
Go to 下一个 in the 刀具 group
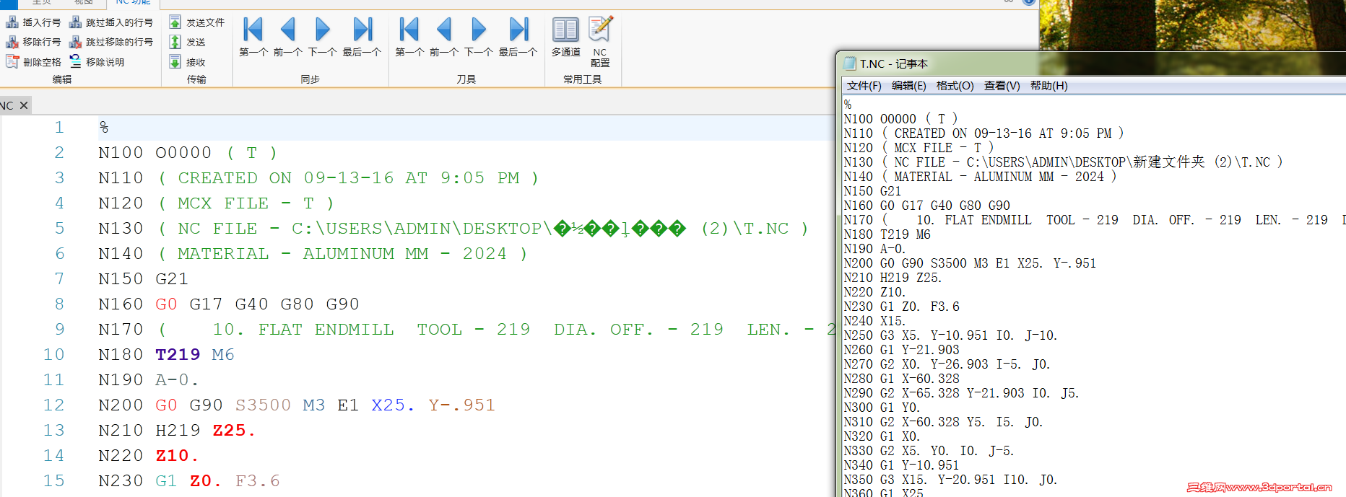(478, 37)
